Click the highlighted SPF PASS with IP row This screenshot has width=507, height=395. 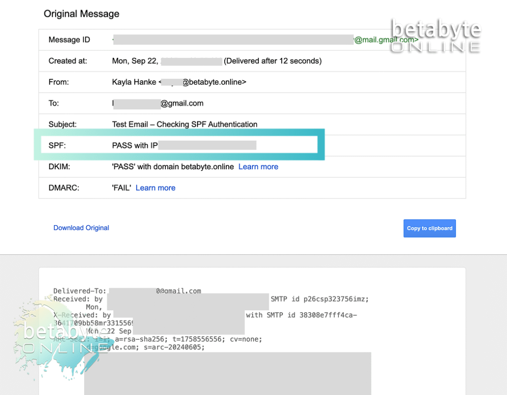[x=179, y=145]
